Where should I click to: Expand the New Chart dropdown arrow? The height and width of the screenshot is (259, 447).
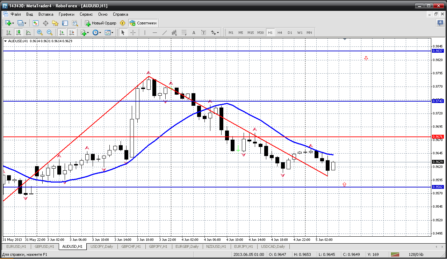(x=13, y=23)
